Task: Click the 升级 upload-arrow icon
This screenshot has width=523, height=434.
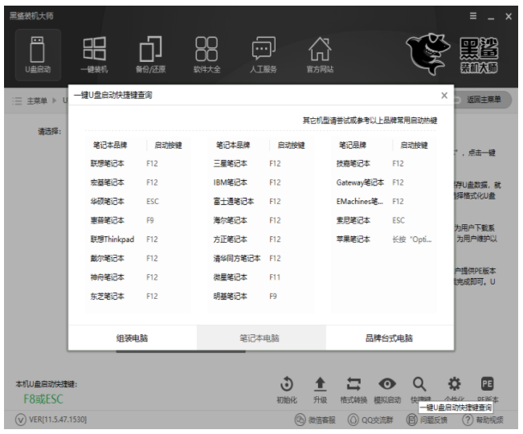Action: pos(320,384)
